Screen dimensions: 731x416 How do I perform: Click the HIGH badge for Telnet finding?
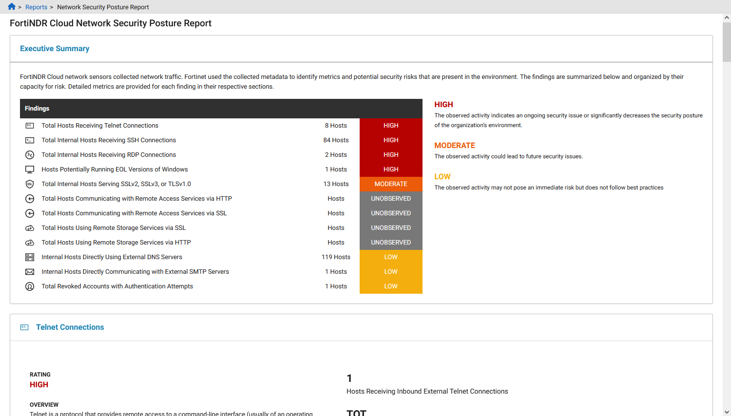pyautogui.click(x=391, y=125)
